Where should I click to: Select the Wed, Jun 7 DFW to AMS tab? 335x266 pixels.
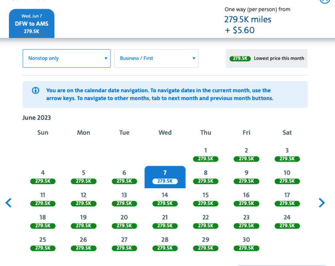pos(32,23)
